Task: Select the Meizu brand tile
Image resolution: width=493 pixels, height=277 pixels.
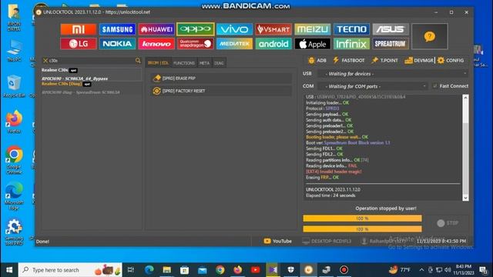Action: (x=312, y=29)
